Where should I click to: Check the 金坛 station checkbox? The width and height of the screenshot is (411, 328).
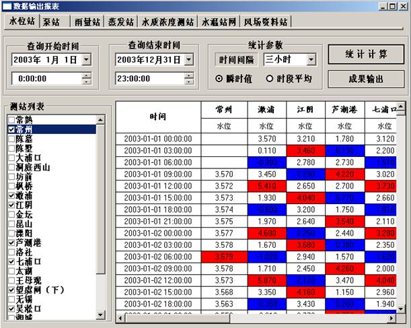tap(11, 213)
